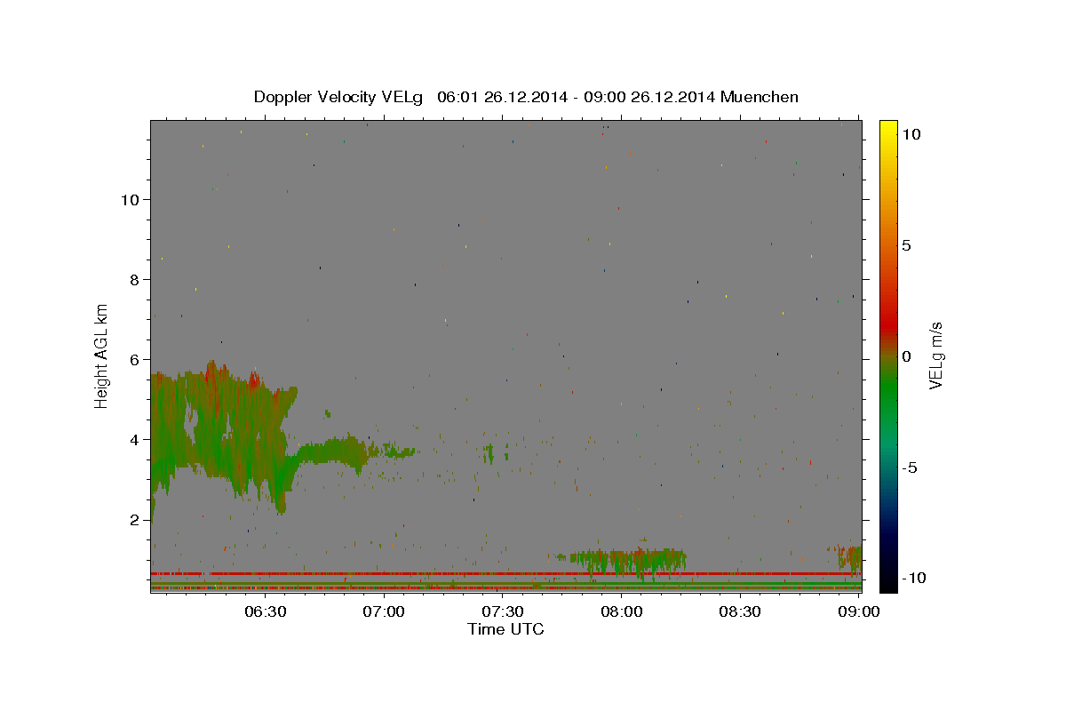Click the height axis label 6
Viewport: 1066px width, 711px height.
(x=134, y=359)
